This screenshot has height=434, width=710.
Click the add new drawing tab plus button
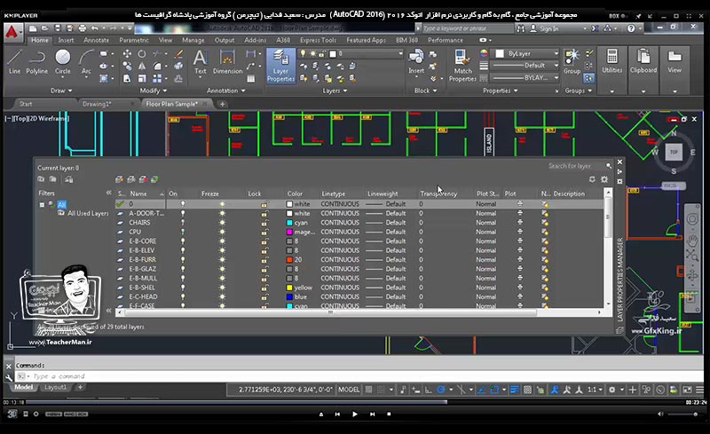[x=223, y=104]
